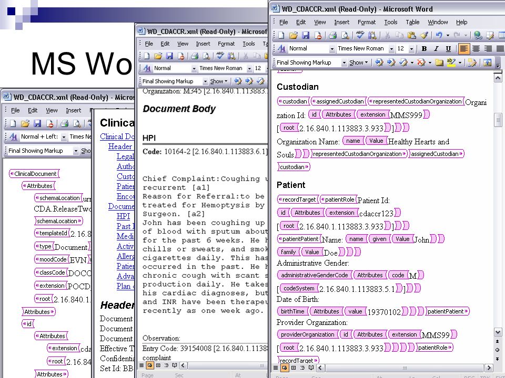Screen dimensions: 505x378
Task: Open a file via the front window's Open folder icon
Action: tap(294, 35)
